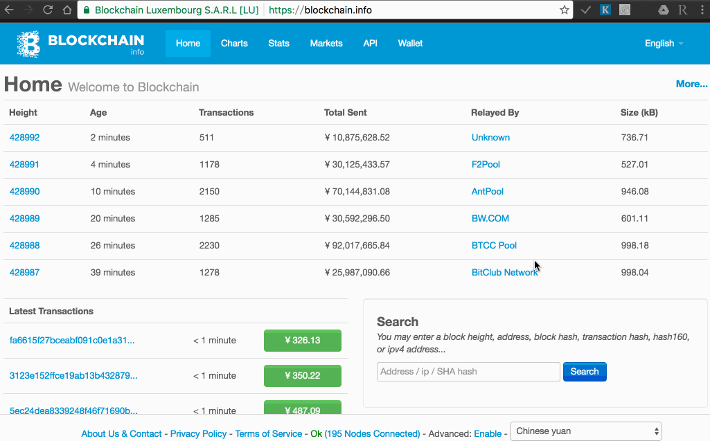This screenshot has height=441, width=710.
Task: Open the Privacy Policy link
Action: click(198, 434)
